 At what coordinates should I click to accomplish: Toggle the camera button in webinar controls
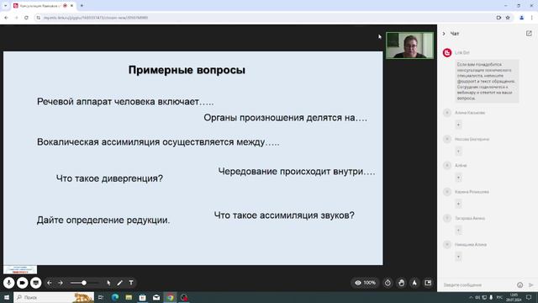(23, 283)
